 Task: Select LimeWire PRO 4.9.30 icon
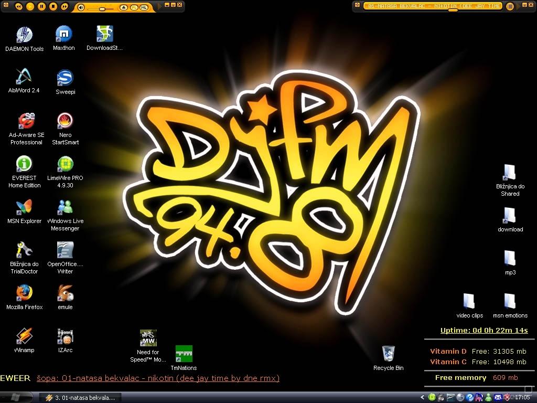pyautogui.click(x=65, y=172)
